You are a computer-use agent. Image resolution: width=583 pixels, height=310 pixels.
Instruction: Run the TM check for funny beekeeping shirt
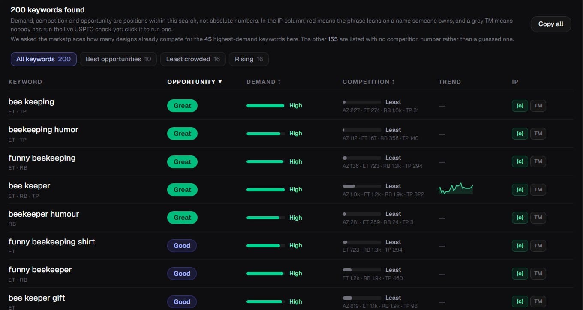[538, 246]
